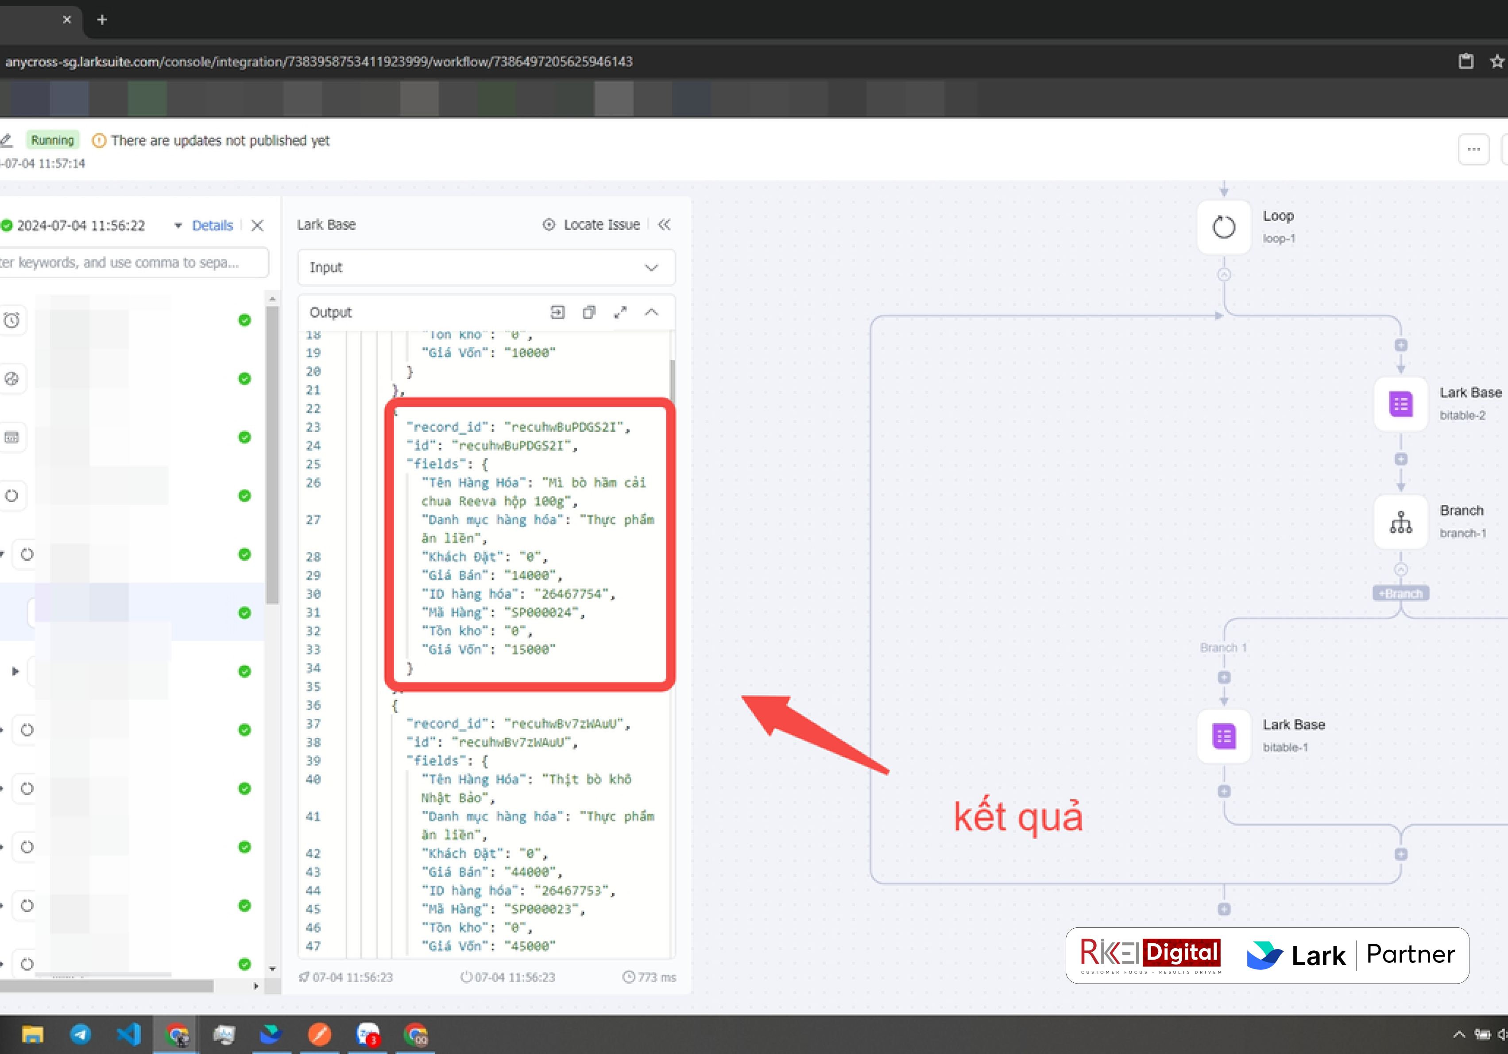Open a new browser tab with the + button
The image size is (1508, 1054).
[x=102, y=20]
